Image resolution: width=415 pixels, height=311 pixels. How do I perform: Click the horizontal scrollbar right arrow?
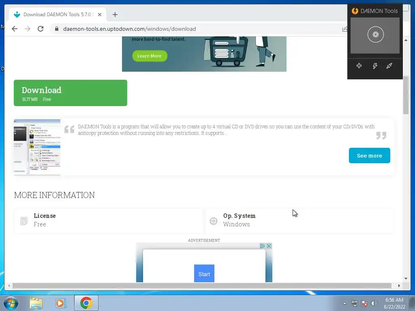[399, 285]
